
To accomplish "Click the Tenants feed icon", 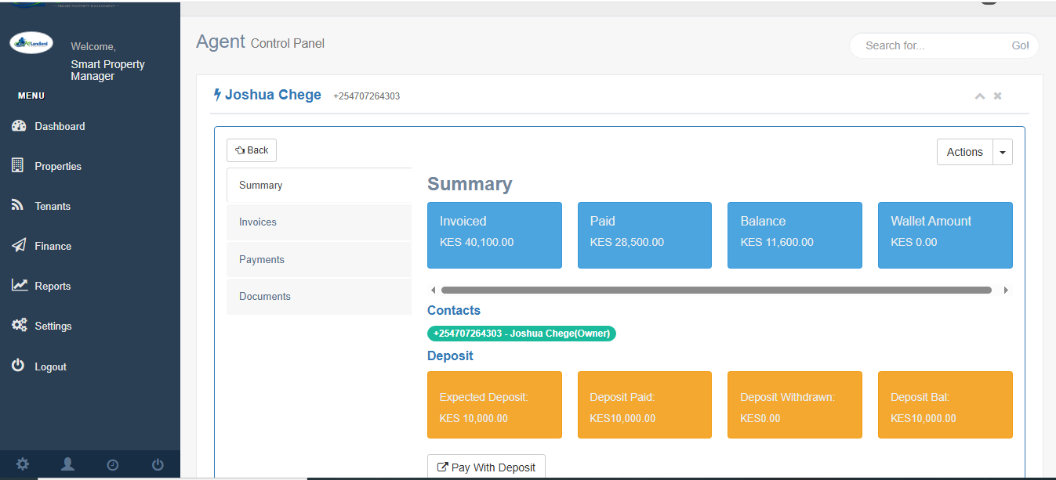I will pos(19,205).
